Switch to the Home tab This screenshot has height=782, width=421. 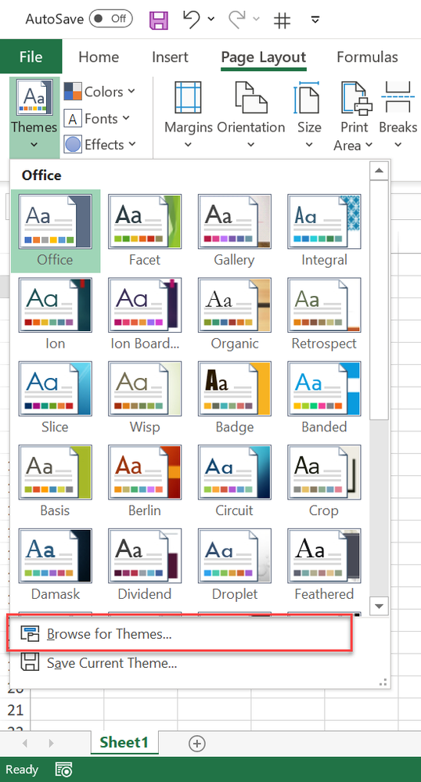pyautogui.click(x=99, y=57)
